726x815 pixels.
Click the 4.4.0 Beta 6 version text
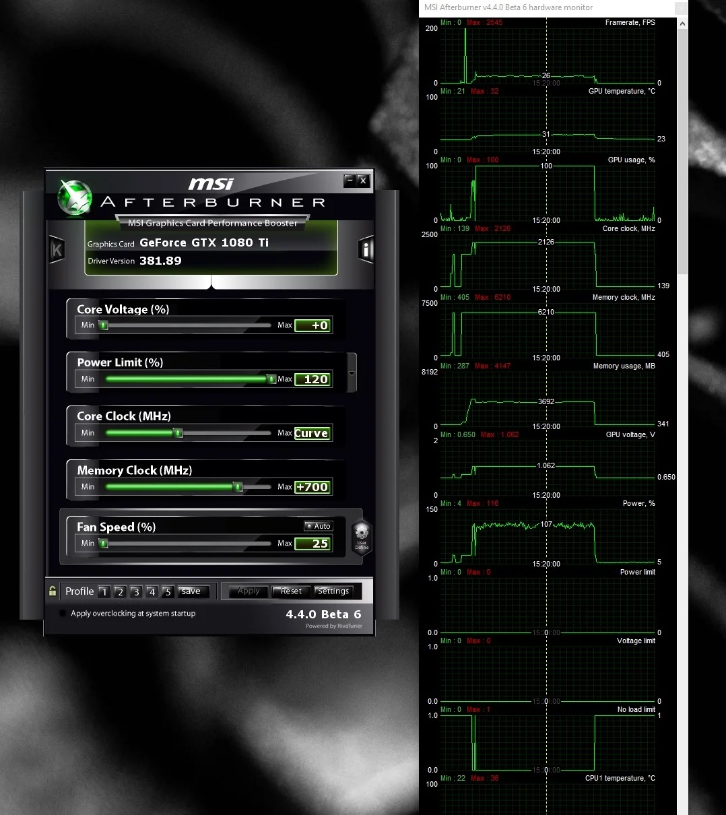pyautogui.click(x=323, y=614)
